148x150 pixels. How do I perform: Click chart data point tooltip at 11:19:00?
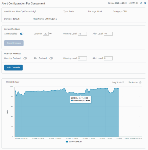coord(81,99)
